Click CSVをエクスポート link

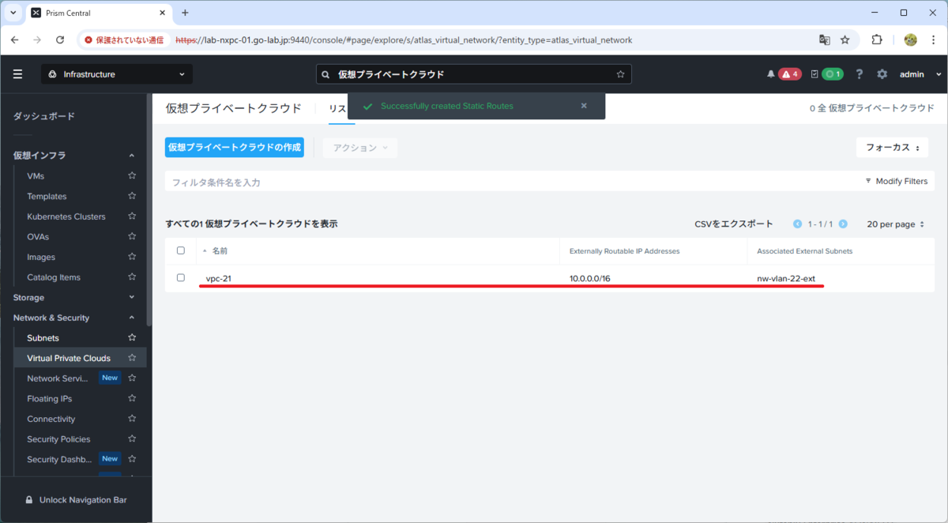(x=734, y=224)
